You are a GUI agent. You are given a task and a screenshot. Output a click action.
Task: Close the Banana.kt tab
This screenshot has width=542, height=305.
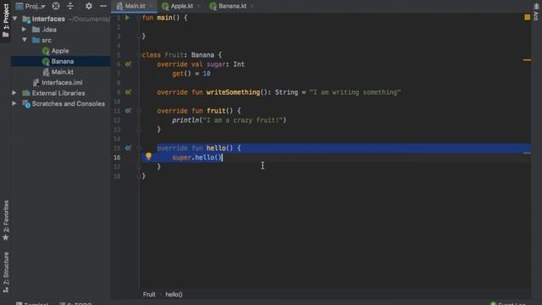252,6
